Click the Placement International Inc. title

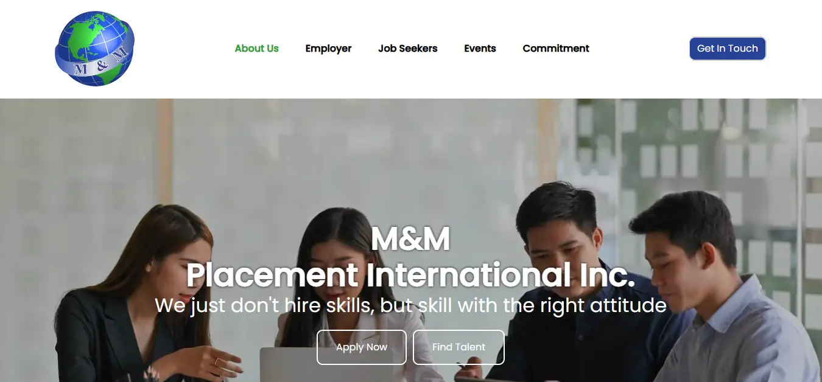[x=410, y=275]
